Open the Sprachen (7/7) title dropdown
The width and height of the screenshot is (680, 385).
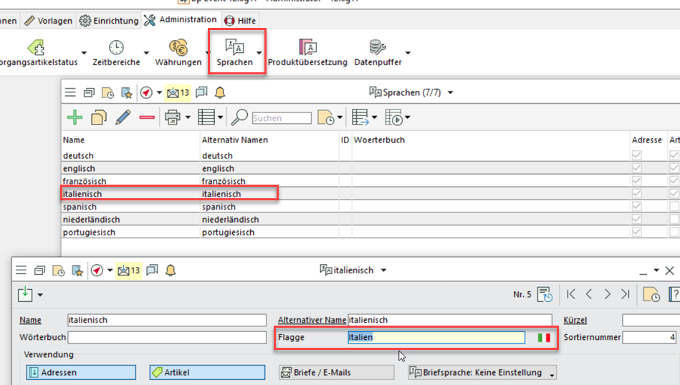point(450,92)
